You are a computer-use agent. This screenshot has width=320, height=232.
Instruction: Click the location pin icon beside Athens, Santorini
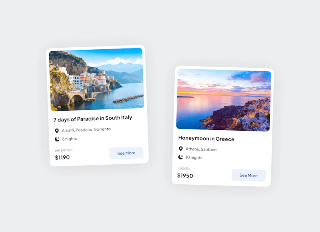[181, 149]
